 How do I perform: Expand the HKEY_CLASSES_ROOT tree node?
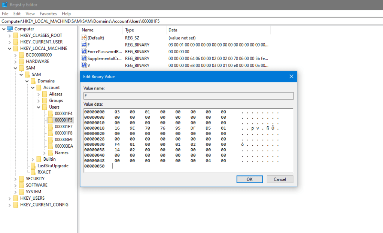(x=10, y=35)
